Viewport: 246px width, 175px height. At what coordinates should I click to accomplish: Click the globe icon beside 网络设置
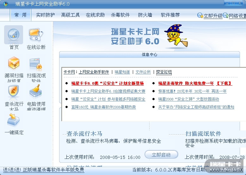tap(225, 15)
